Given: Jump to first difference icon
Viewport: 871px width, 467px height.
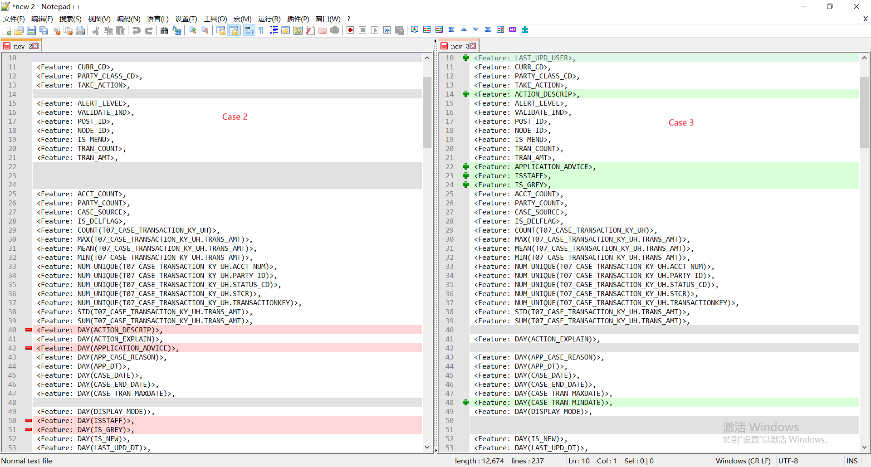Looking at the screenshot, I should click(451, 29).
